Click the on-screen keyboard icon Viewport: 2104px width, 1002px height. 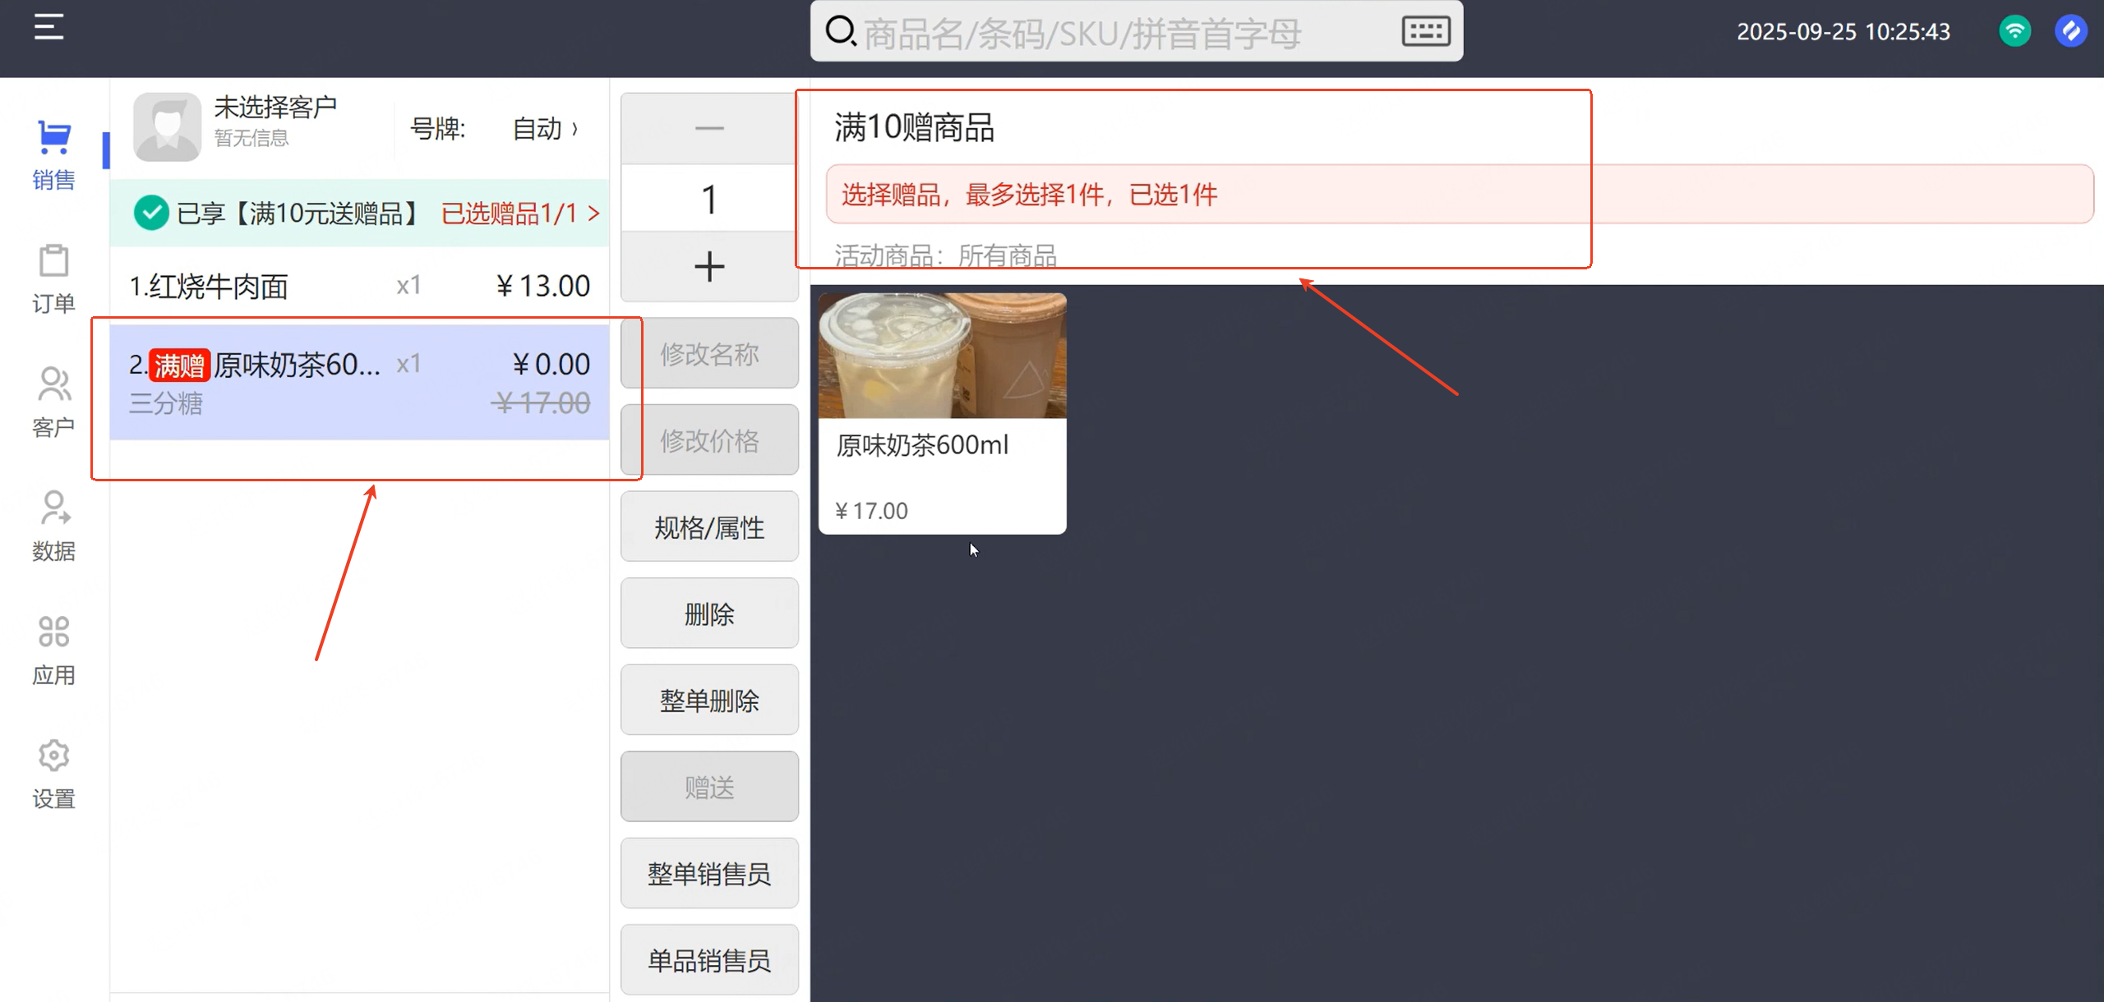(1425, 32)
